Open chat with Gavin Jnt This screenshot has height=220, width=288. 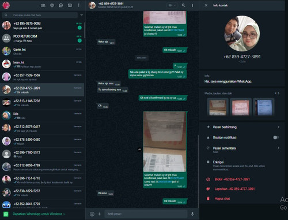click(42, 51)
